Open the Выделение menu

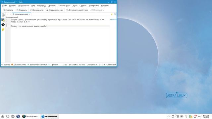(24, 6)
